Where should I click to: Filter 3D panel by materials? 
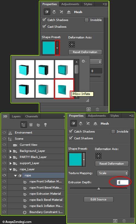38,125
